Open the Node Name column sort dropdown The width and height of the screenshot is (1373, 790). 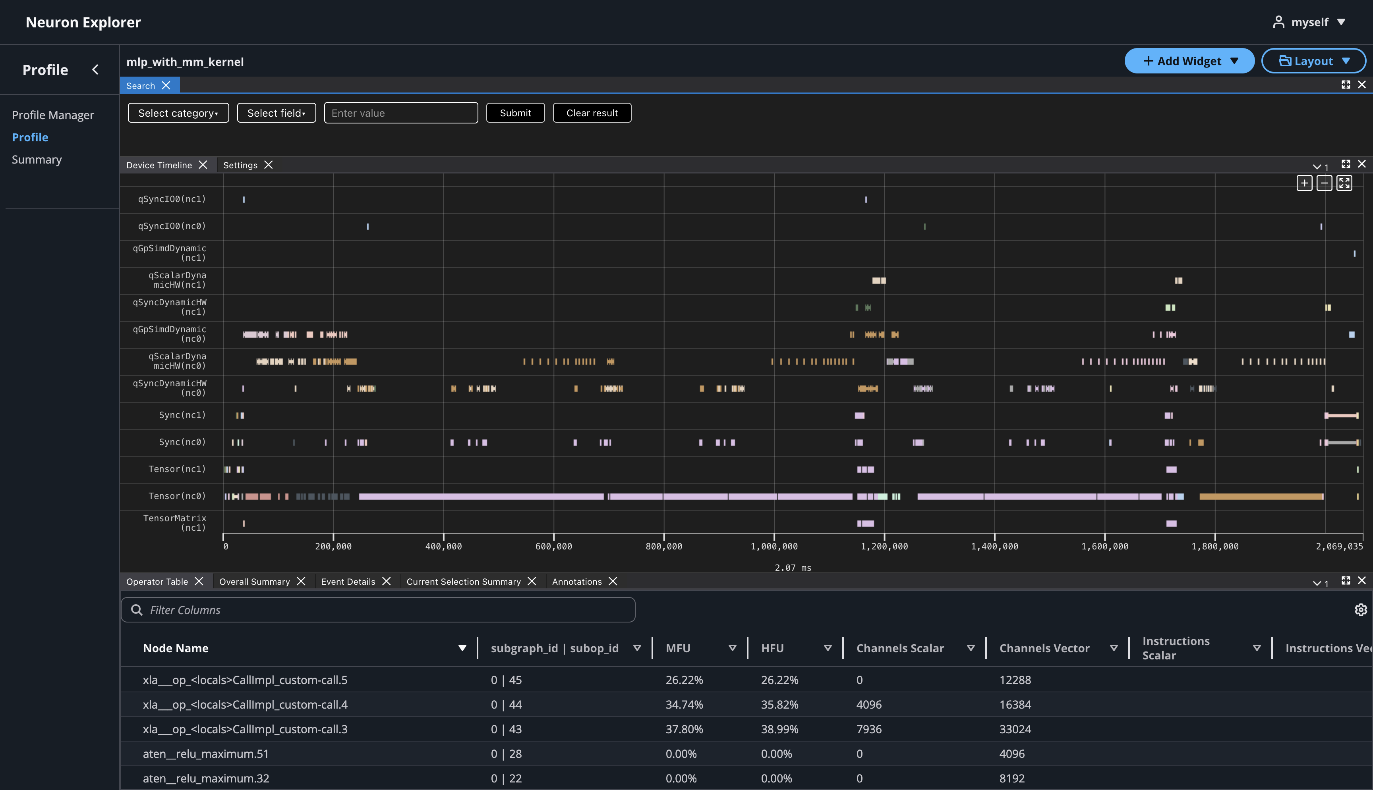tap(462, 647)
